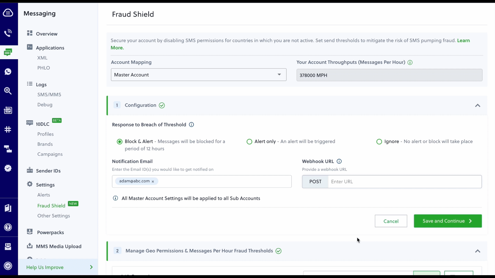The width and height of the screenshot is (495, 278).
Task: Remove adam@abc.com from notification emails
Action: coord(153,181)
